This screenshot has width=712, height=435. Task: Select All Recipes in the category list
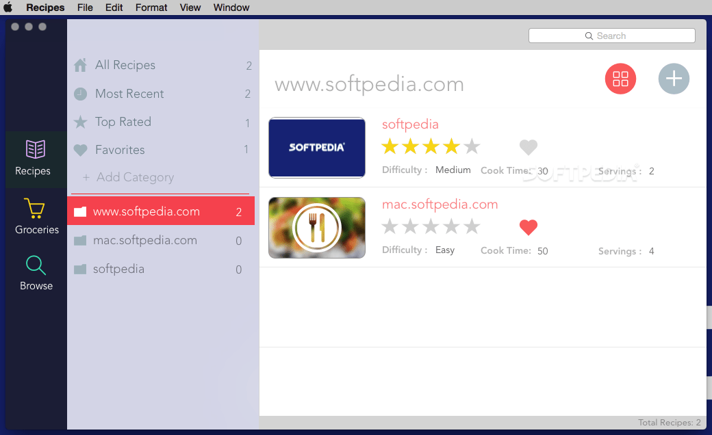162,65
